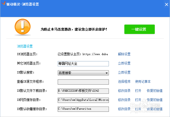Viewport: 170px width, 117px height.
Task: Click 打开 for IE默认收藏缓存目录
Action: 138,109
